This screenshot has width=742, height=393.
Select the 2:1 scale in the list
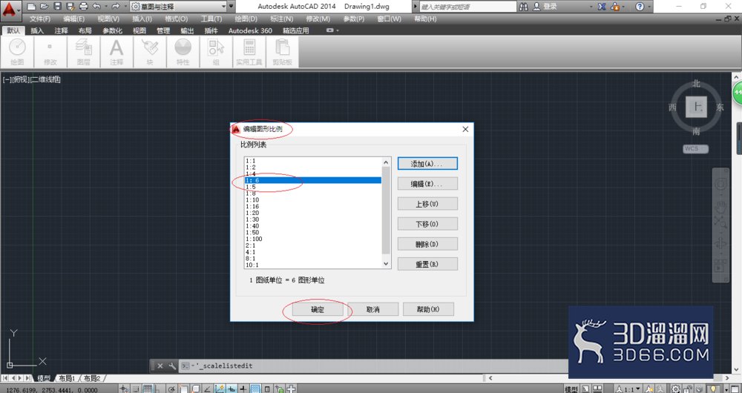(313, 245)
